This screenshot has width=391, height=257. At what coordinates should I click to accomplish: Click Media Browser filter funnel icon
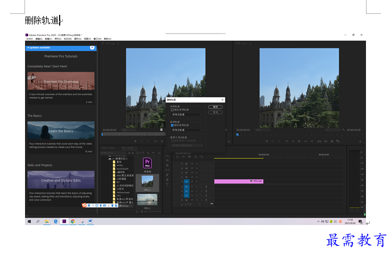[x=153, y=153]
